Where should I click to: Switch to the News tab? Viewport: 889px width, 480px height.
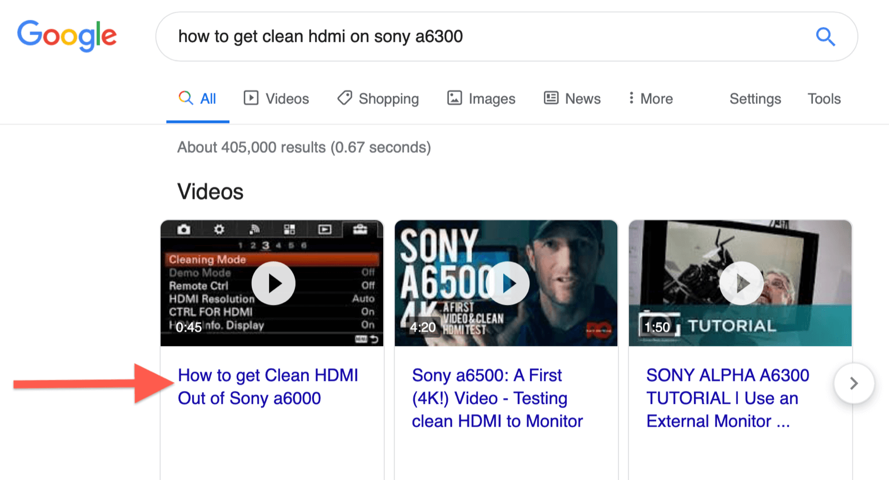point(572,98)
